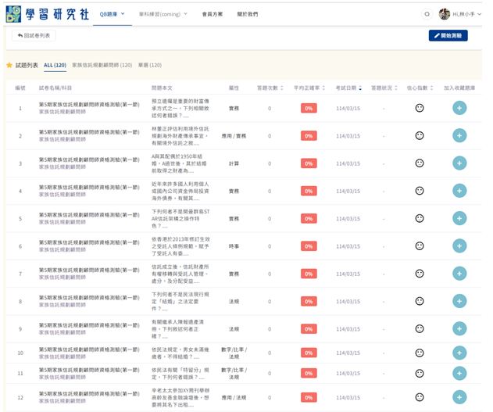Image resolution: width=493 pixels, height=412 pixels.
Task: Click the star icon beside 試題列表
Action: [x=9, y=65]
